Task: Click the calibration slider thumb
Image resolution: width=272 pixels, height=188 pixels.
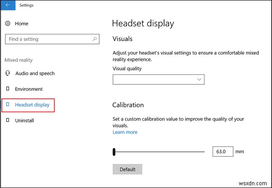Action: [x=114, y=151]
